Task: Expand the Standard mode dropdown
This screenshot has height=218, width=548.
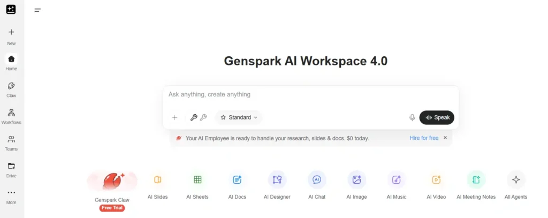Action: [239, 118]
